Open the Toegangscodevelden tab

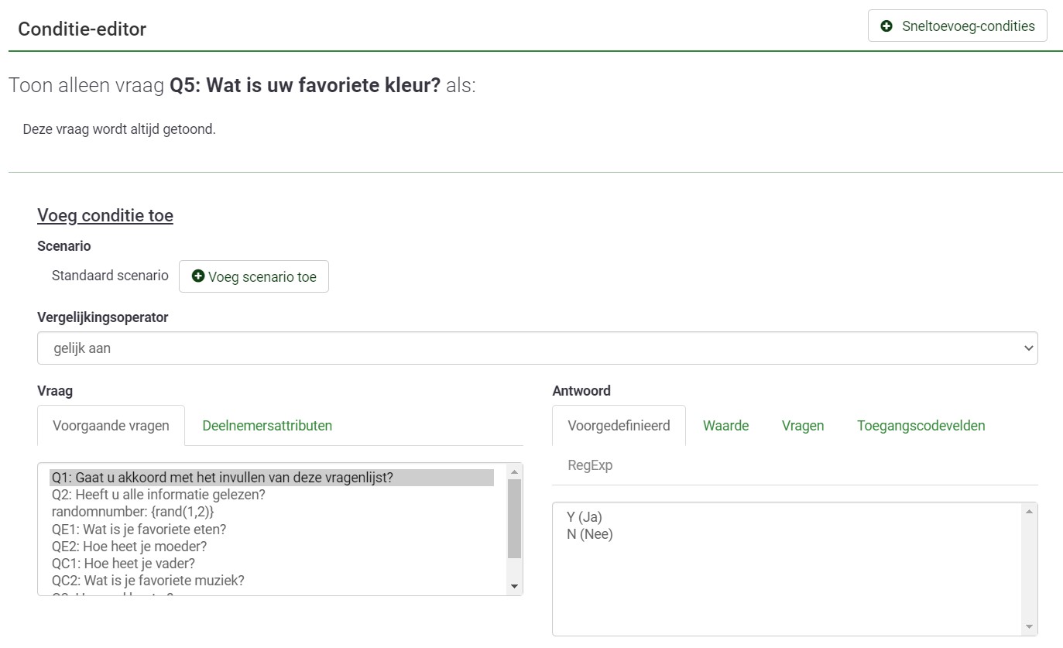[x=921, y=425]
